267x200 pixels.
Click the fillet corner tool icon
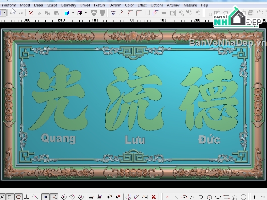(130, 13)
